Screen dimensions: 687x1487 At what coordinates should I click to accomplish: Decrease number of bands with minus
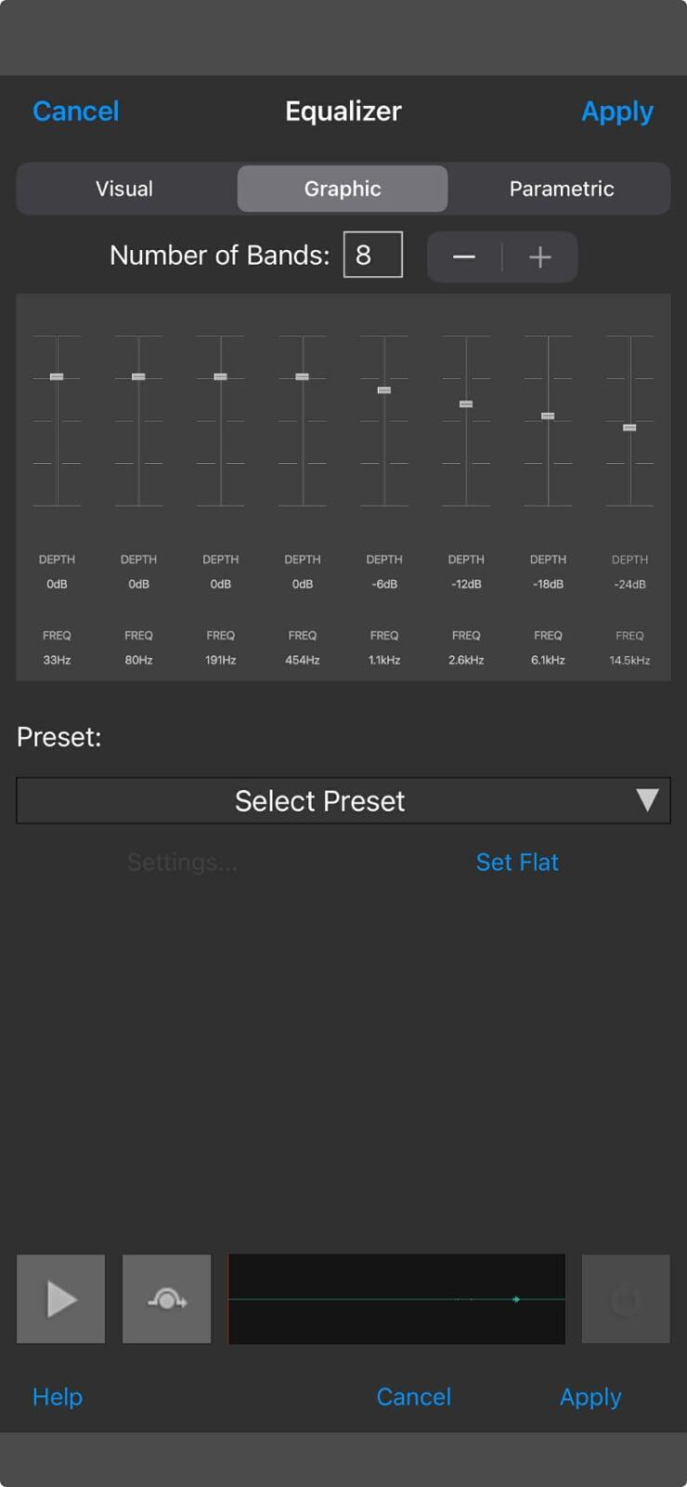pos(464,257)
